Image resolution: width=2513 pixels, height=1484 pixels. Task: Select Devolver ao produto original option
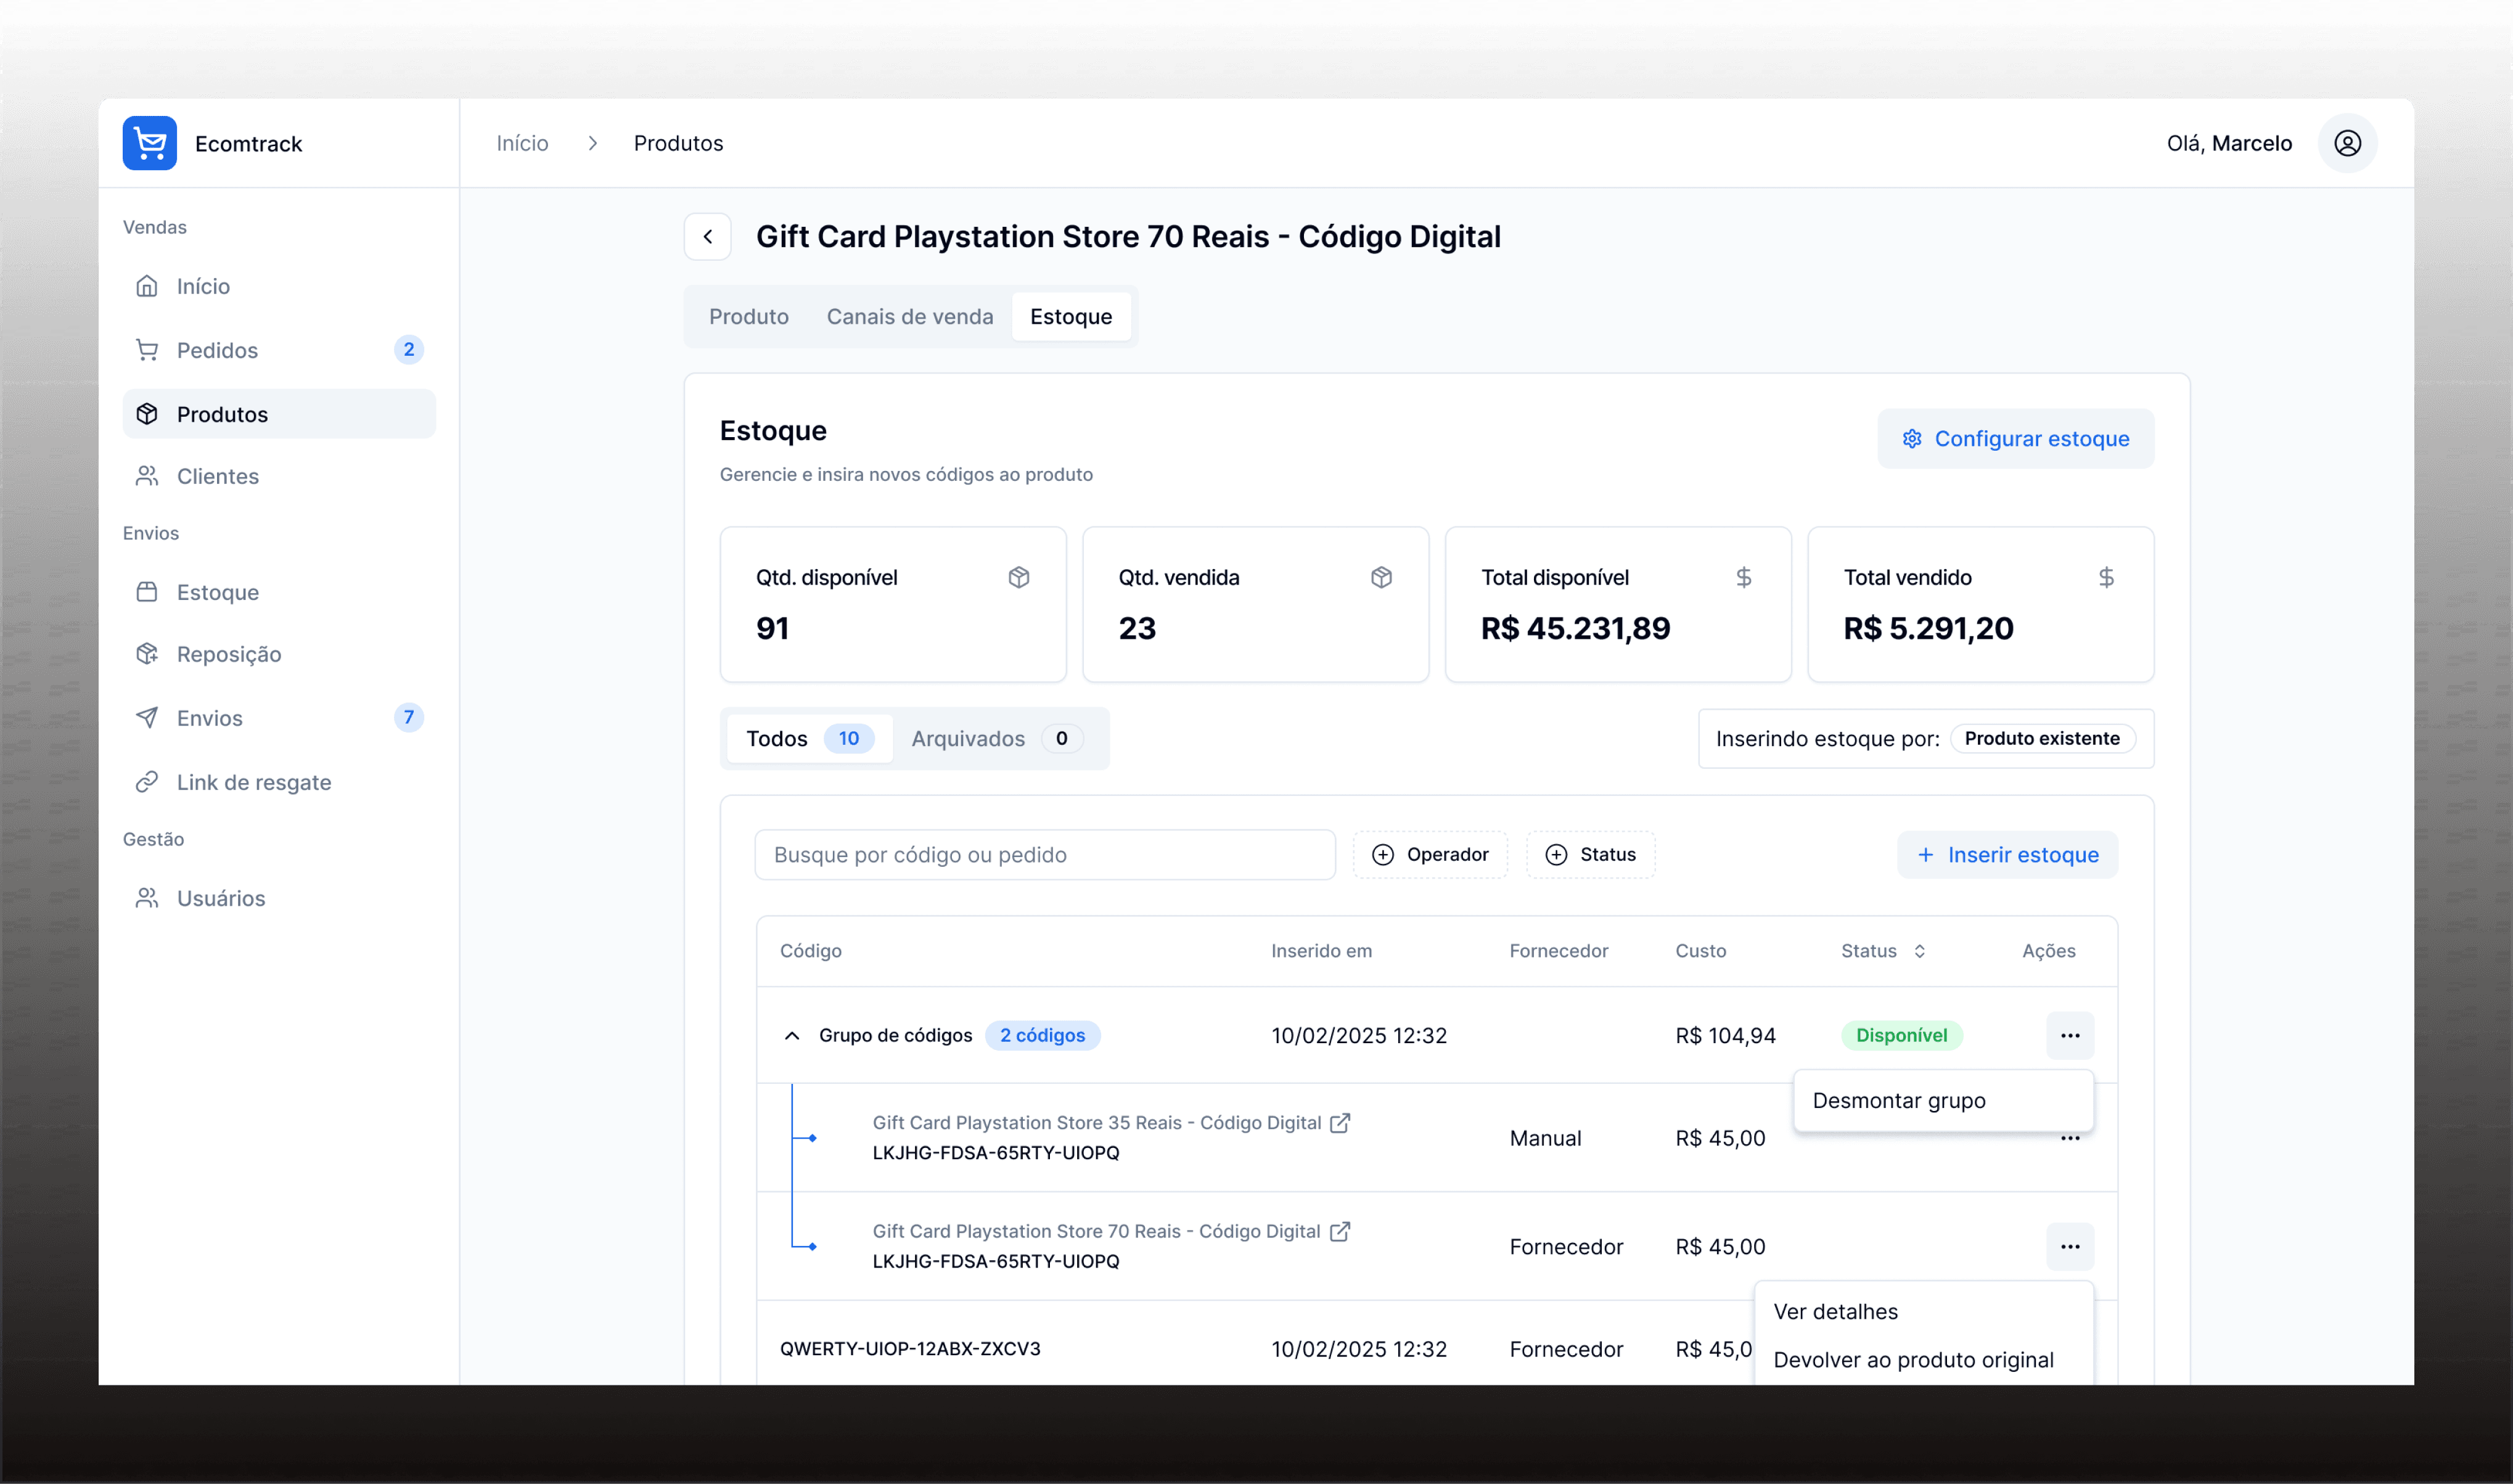[1912, 1360]
